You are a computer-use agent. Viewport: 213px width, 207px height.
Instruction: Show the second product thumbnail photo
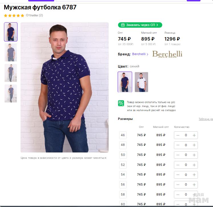pos(11,53)
